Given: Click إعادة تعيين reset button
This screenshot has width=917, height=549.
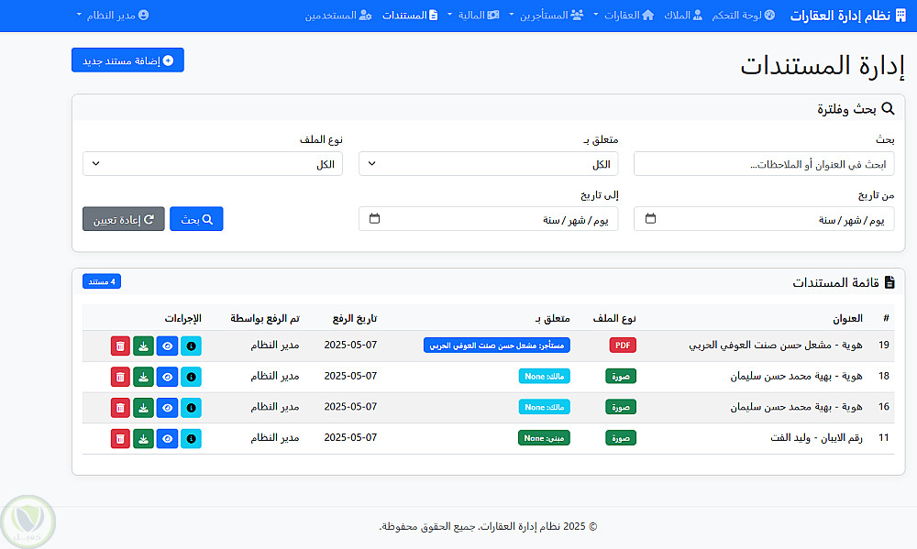Looking at the screenshot, I should [x=124, y=219].
